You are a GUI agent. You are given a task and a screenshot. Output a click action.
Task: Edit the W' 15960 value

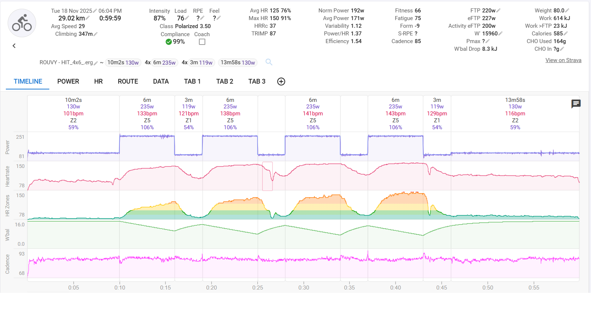[500, 34]
